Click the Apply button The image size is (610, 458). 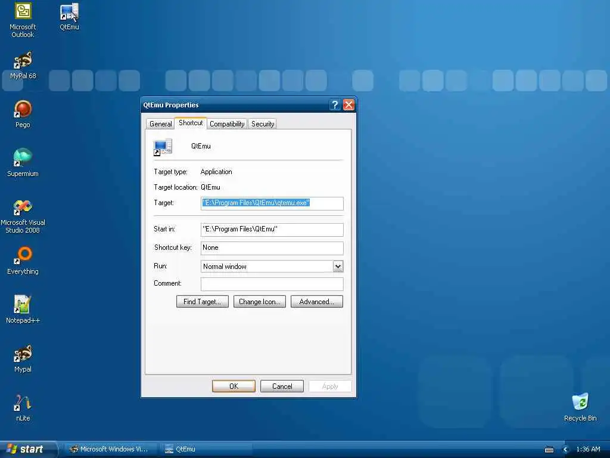coord(330,386)
